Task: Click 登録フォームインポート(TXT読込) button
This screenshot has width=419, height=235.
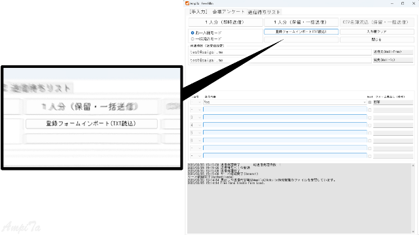Action: [x=301, y=31]
